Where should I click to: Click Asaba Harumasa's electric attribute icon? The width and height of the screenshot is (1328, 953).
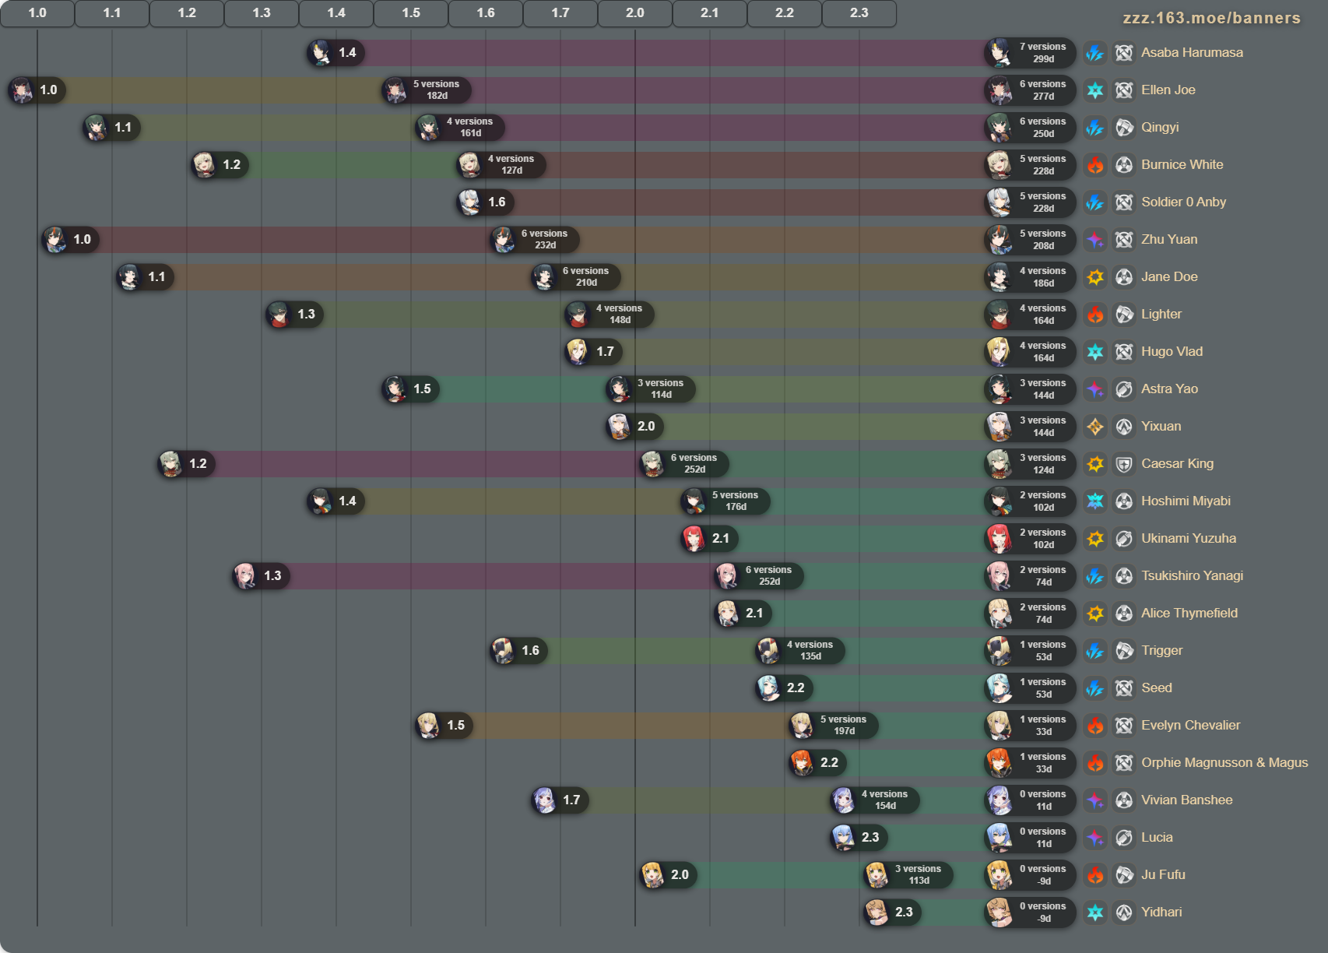[1095, 53]
